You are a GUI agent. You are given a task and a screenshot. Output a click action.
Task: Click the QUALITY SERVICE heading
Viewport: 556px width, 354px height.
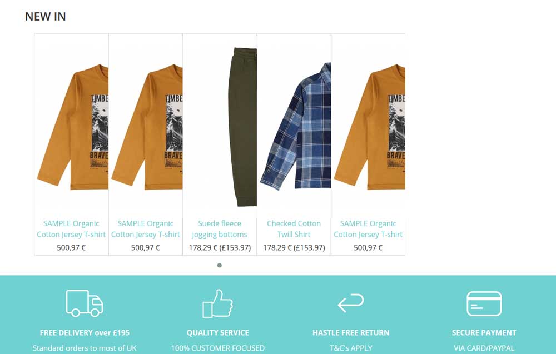[218, 333]
